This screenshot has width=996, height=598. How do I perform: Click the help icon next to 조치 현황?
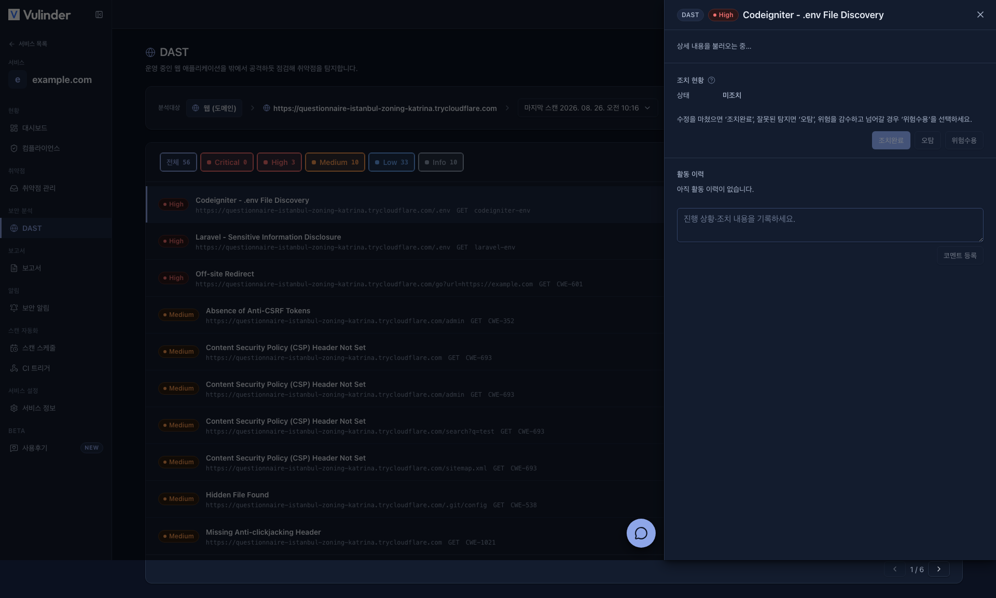coord(712,80)
